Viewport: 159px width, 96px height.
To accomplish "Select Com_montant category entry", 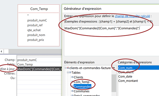I will coord(128,81).
